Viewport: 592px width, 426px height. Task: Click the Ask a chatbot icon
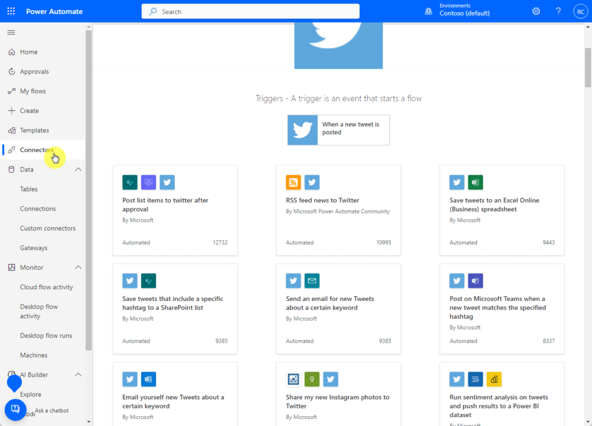(x=16, y=409)
